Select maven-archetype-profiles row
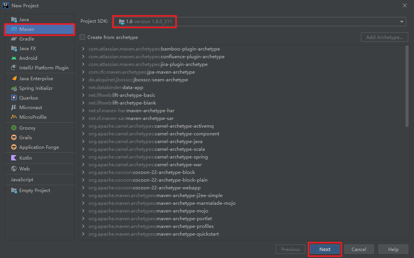Image resolution: width=414 pixels, height=258 pixels. pyautogui.click(x=242, y=226)
